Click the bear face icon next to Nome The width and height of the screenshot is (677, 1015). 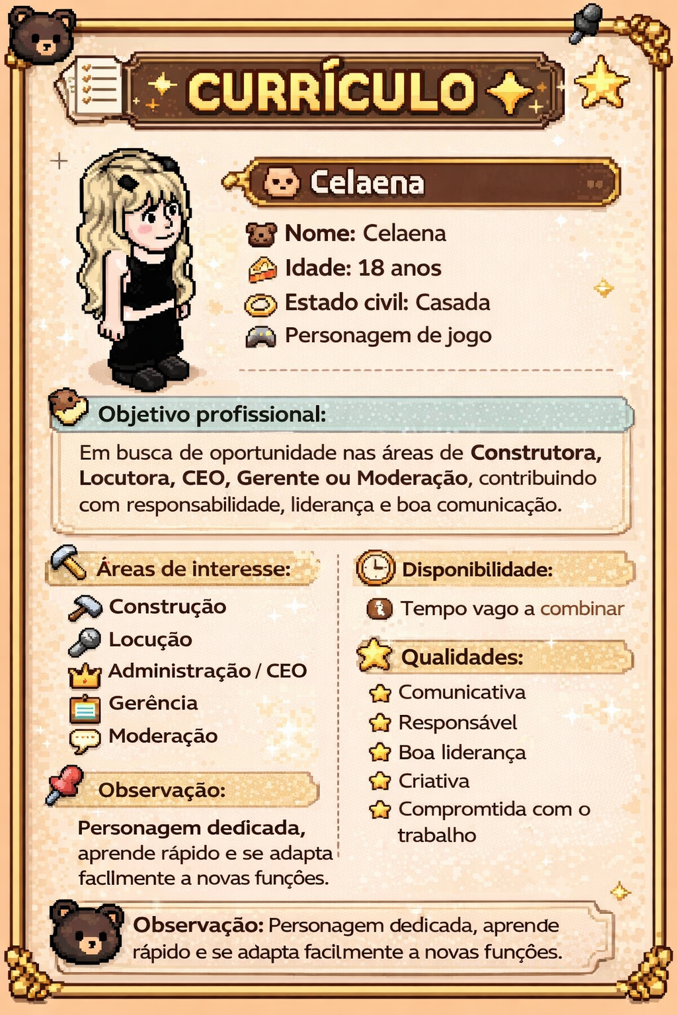[x=261, y=234]
